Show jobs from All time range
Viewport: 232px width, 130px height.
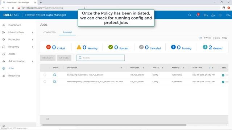point(200,38)
